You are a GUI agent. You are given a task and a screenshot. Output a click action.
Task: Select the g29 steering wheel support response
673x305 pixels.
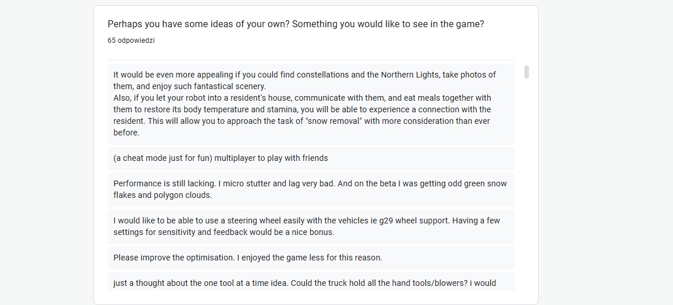pyautogui.click(x=311, y=226)
